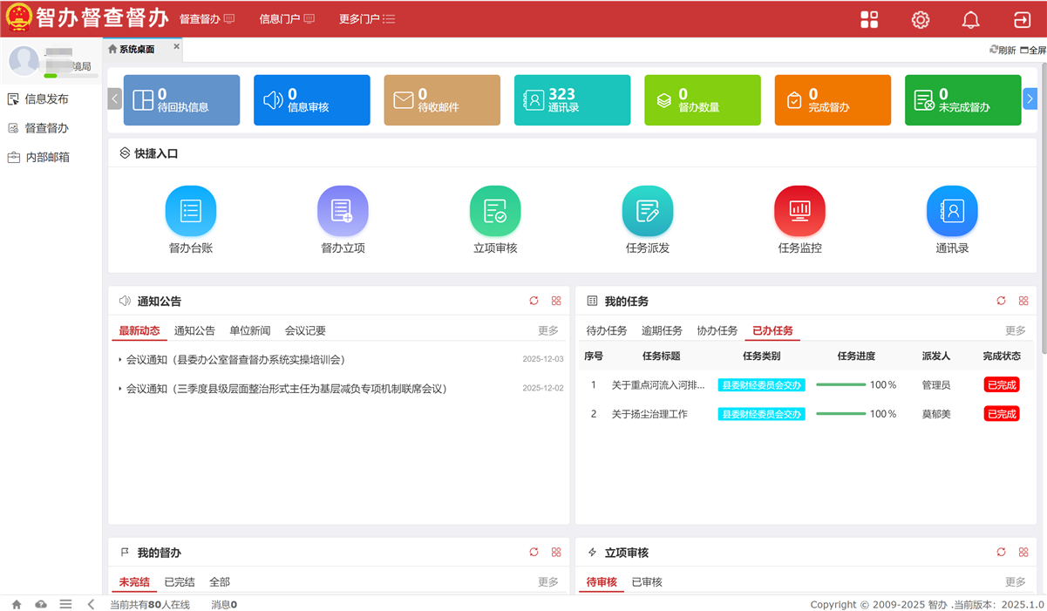Expand the 更多门户 menu
The height and width of the screenshot is (611, 1047).
[366, 19]
